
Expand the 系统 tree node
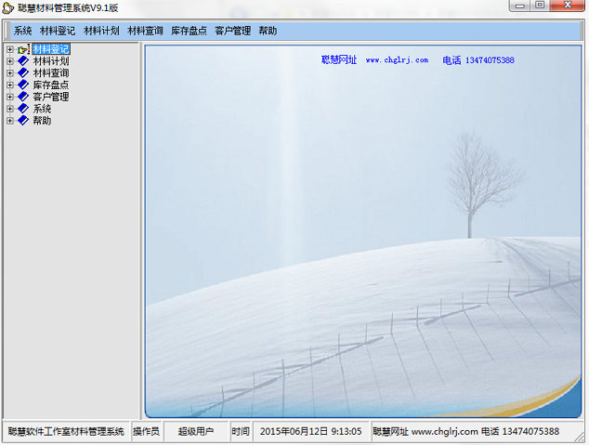(10, 109)
